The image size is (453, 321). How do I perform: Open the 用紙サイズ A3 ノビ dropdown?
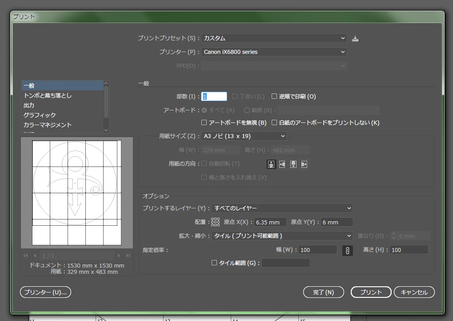pyautogui.click(x=244, y=136)
